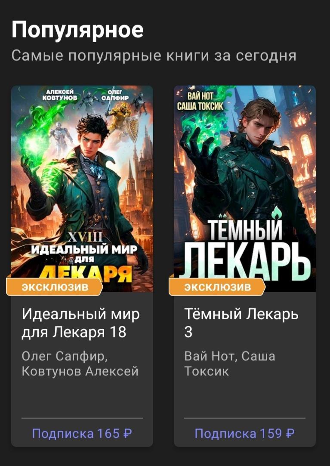Screen dimensions: 330x466
Task: Tap the ВАЙ НОТ САША ТОКСИК cover text
Action: point(200,101)
